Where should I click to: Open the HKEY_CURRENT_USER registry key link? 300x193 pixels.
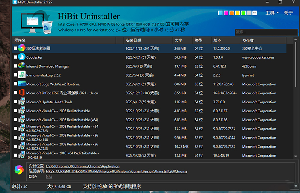pyautogui.click(x=117, y=172)
